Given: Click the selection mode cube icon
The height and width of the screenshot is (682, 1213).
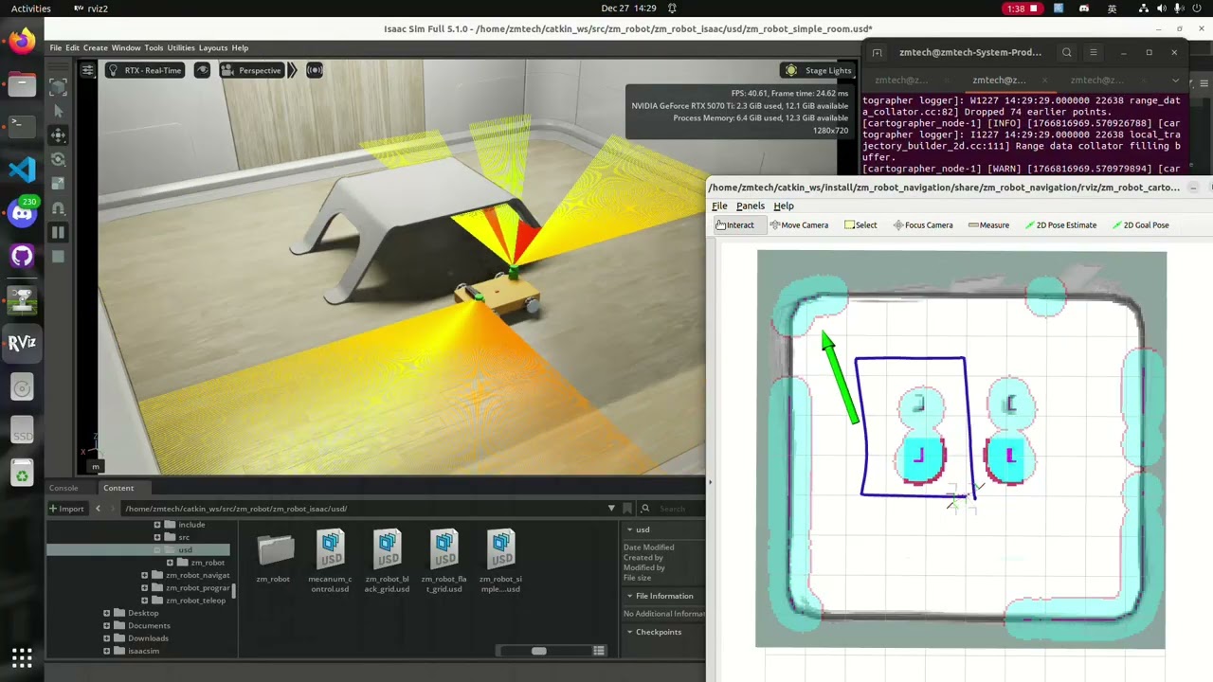Looking at the screenshot, I should (x=58, y=87).
